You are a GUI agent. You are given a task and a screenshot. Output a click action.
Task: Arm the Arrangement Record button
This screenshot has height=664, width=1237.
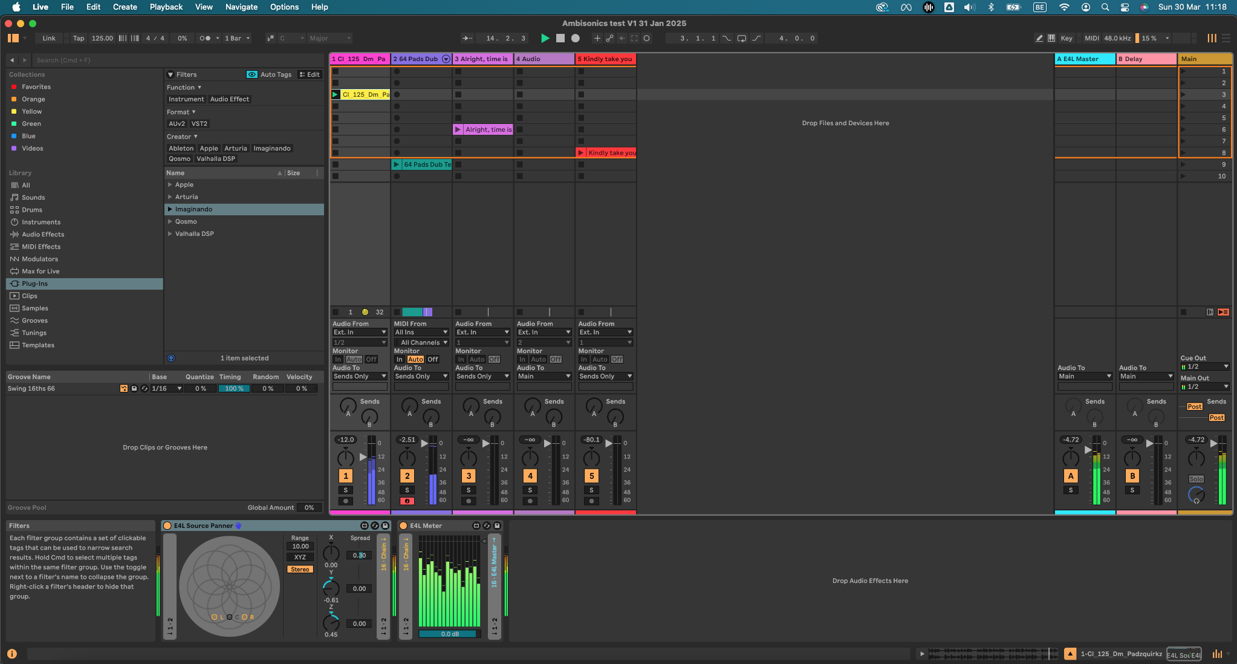tap(576, 38)
